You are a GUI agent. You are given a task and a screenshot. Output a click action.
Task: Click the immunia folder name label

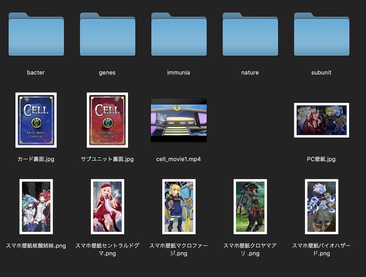click(x=179, y=73)
